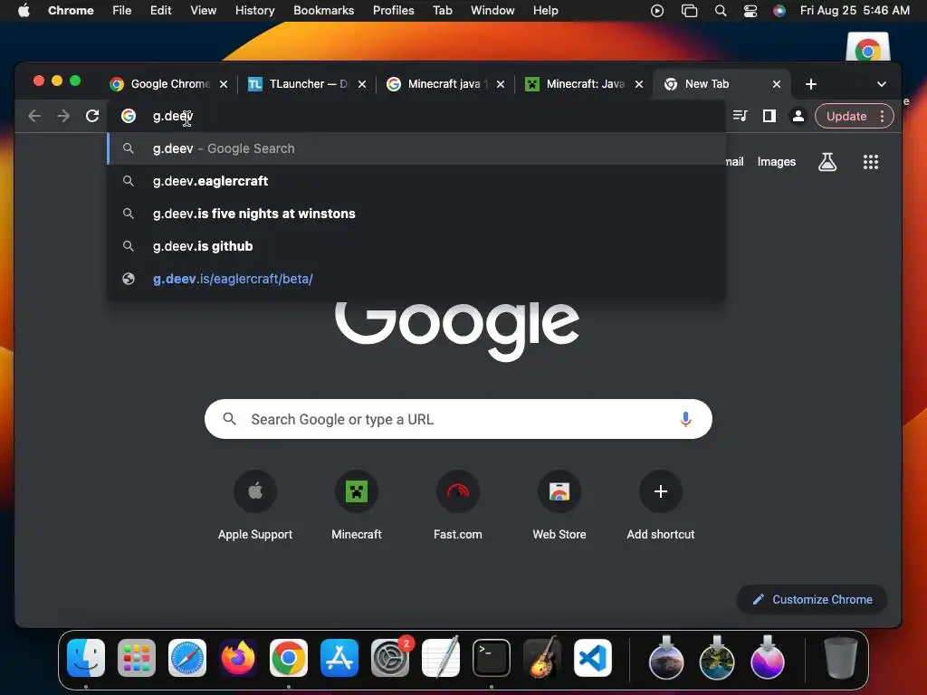Choose suggestion g.deev.is five nights at winstons

[x=416, y=214]
